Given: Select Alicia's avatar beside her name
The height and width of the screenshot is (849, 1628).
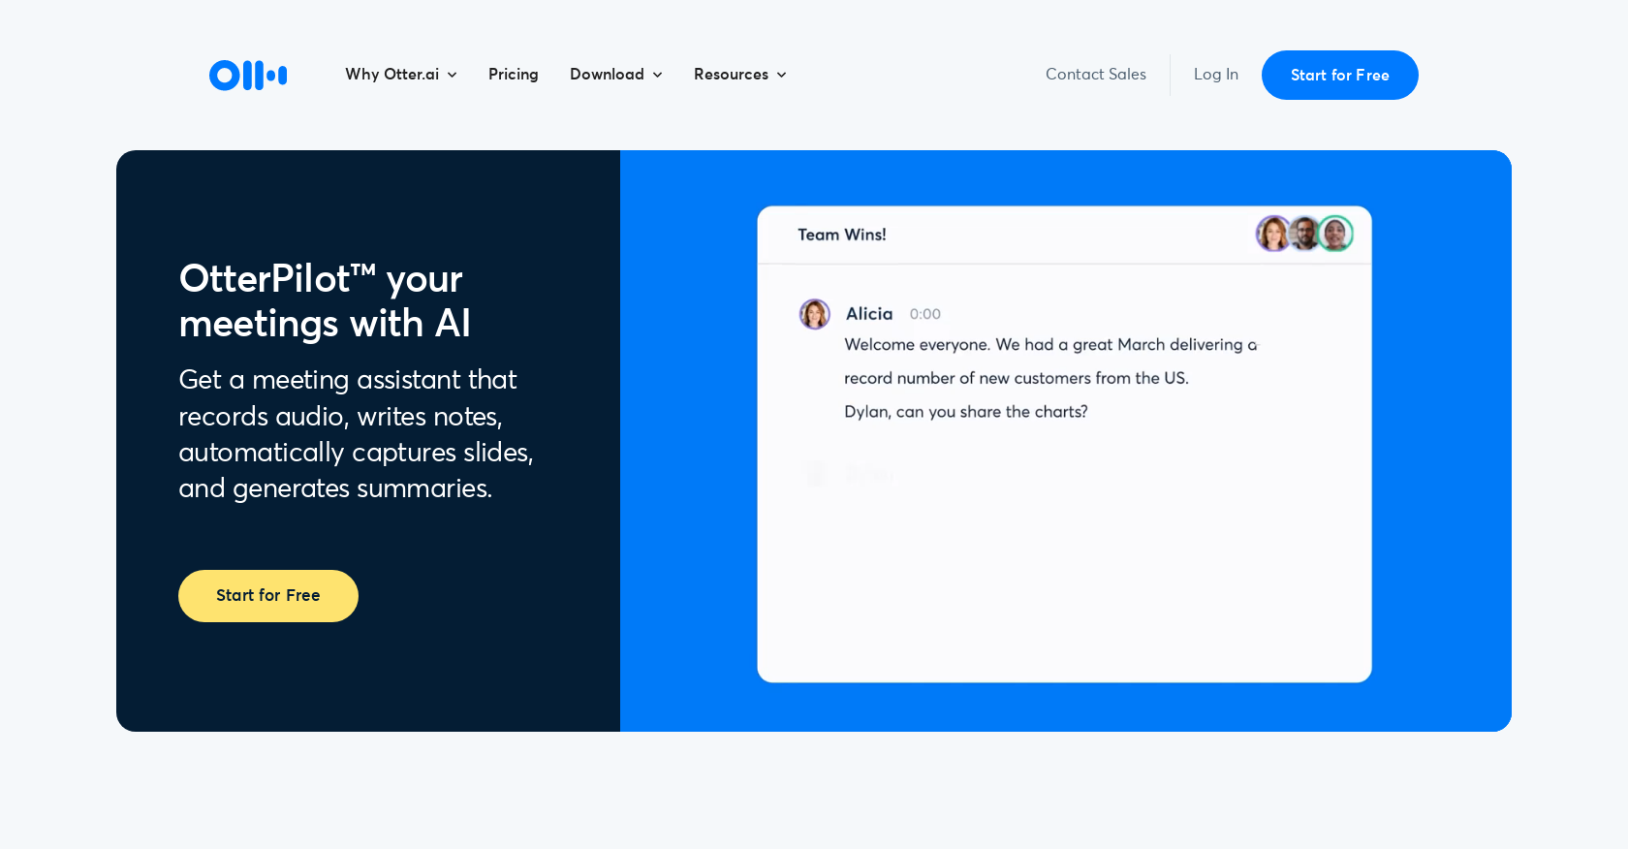Looking at the screenshot, I should tap(815, 314).
